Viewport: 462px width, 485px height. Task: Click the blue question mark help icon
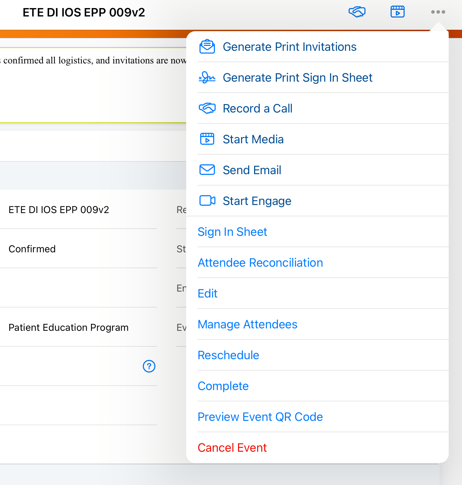[149, 366]
